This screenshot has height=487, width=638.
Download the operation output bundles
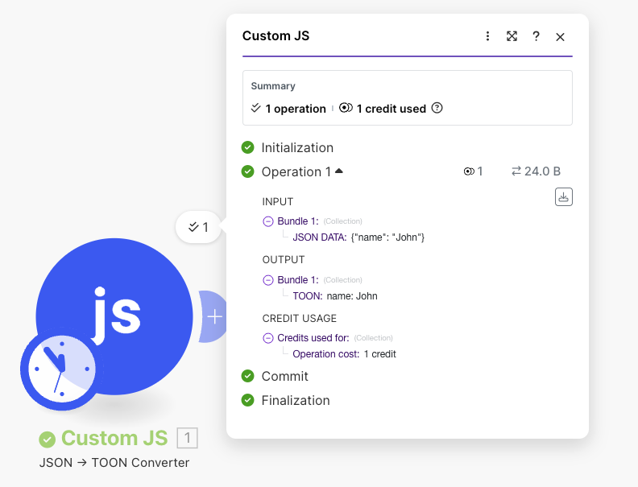pyautogui.click(x=564, y=196)
